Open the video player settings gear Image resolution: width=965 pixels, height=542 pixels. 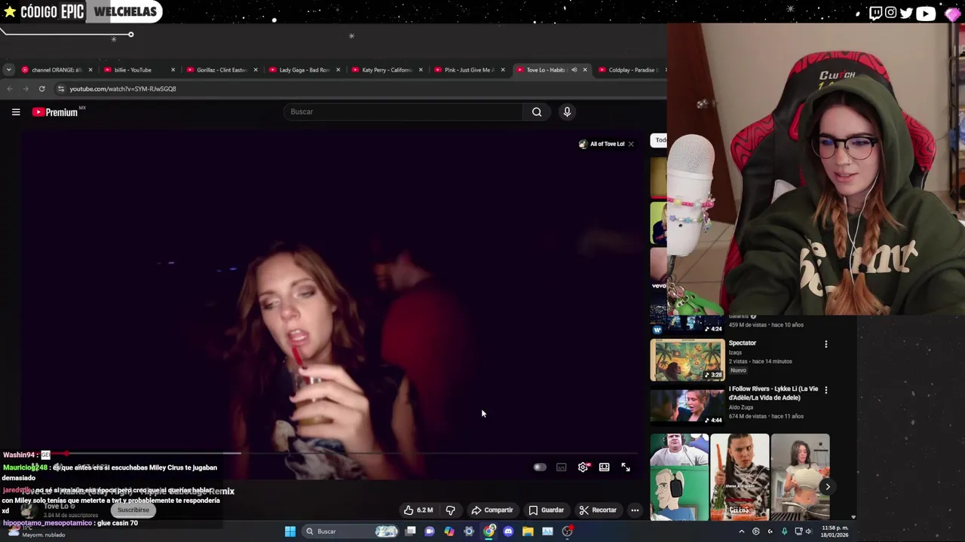coord(583,467)
